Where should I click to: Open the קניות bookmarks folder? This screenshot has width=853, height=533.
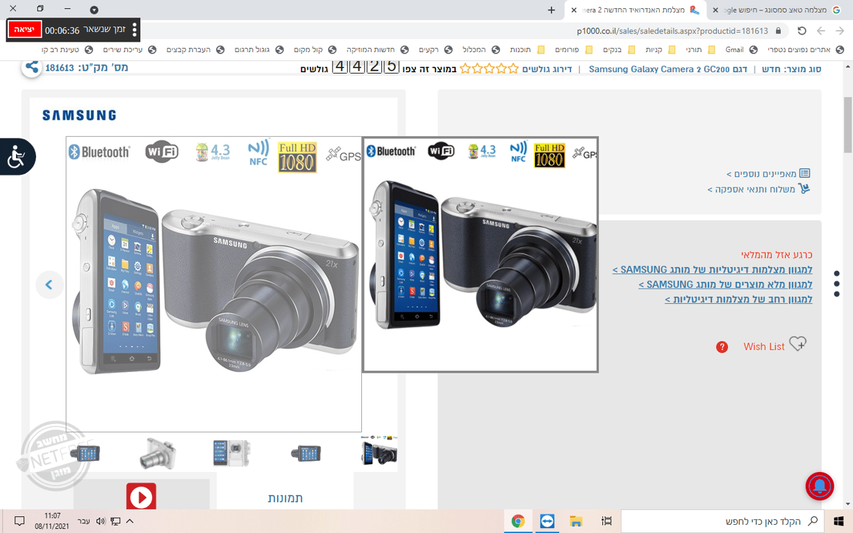coord(660,49)
